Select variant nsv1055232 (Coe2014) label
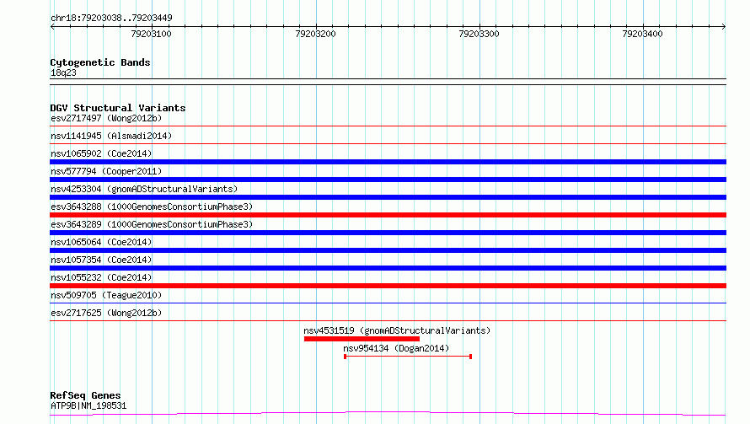The image size is (750, 424). click(101, 277)
